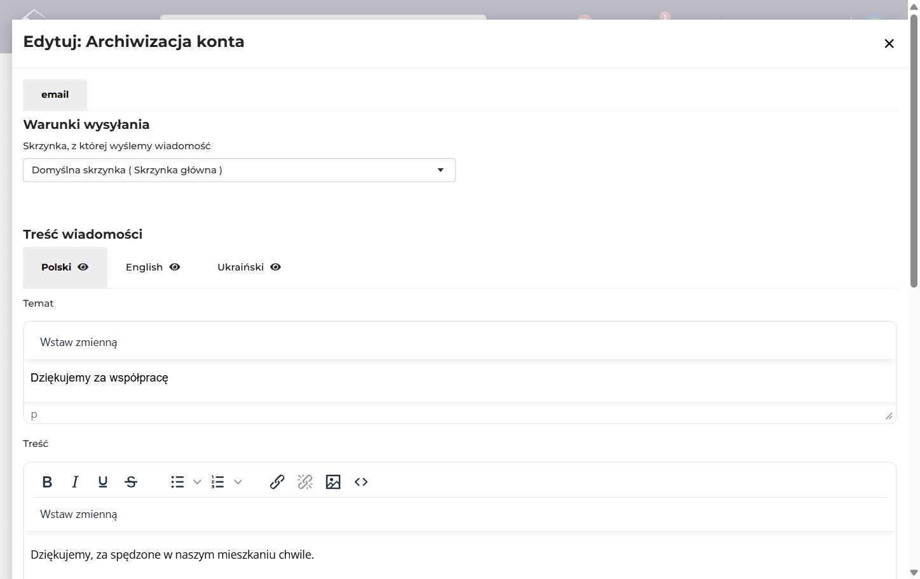Switch to the Ukraiński language tab
The width and height of the screenshot is (920, 579).
point(249,267)
